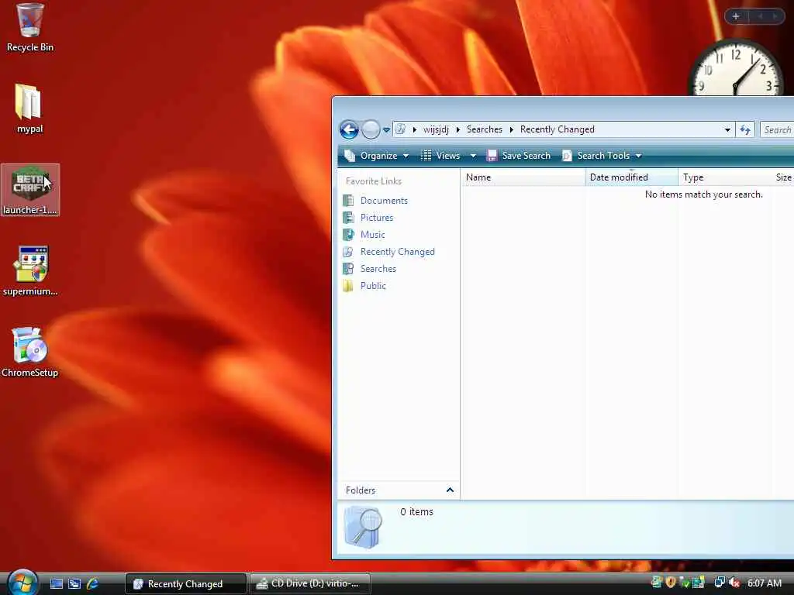Screen dimensions: 794x595
Task: Click the green checkmark tray icon
Action: 685,583
